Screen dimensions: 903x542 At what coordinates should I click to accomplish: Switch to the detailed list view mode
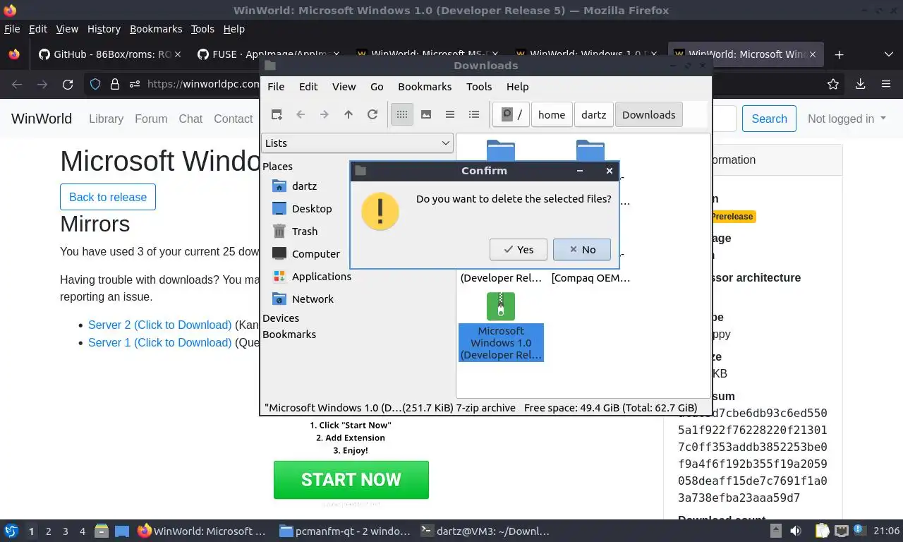click(474, 114)
